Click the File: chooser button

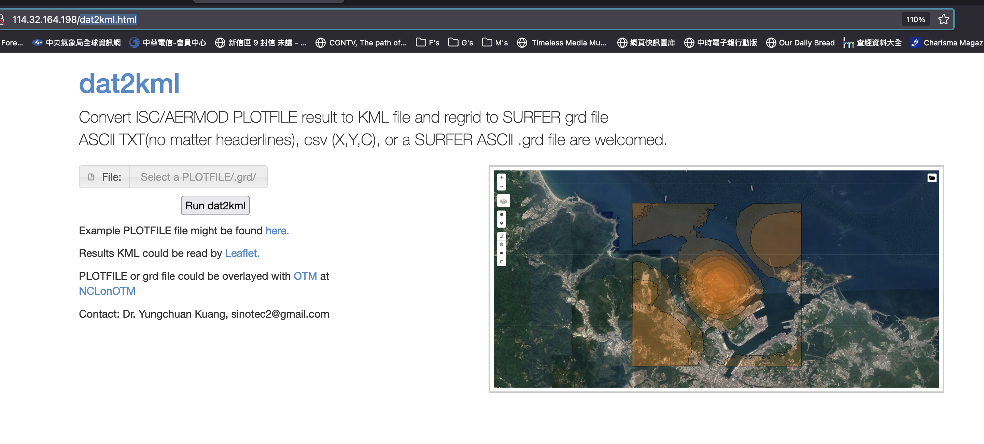104,177
